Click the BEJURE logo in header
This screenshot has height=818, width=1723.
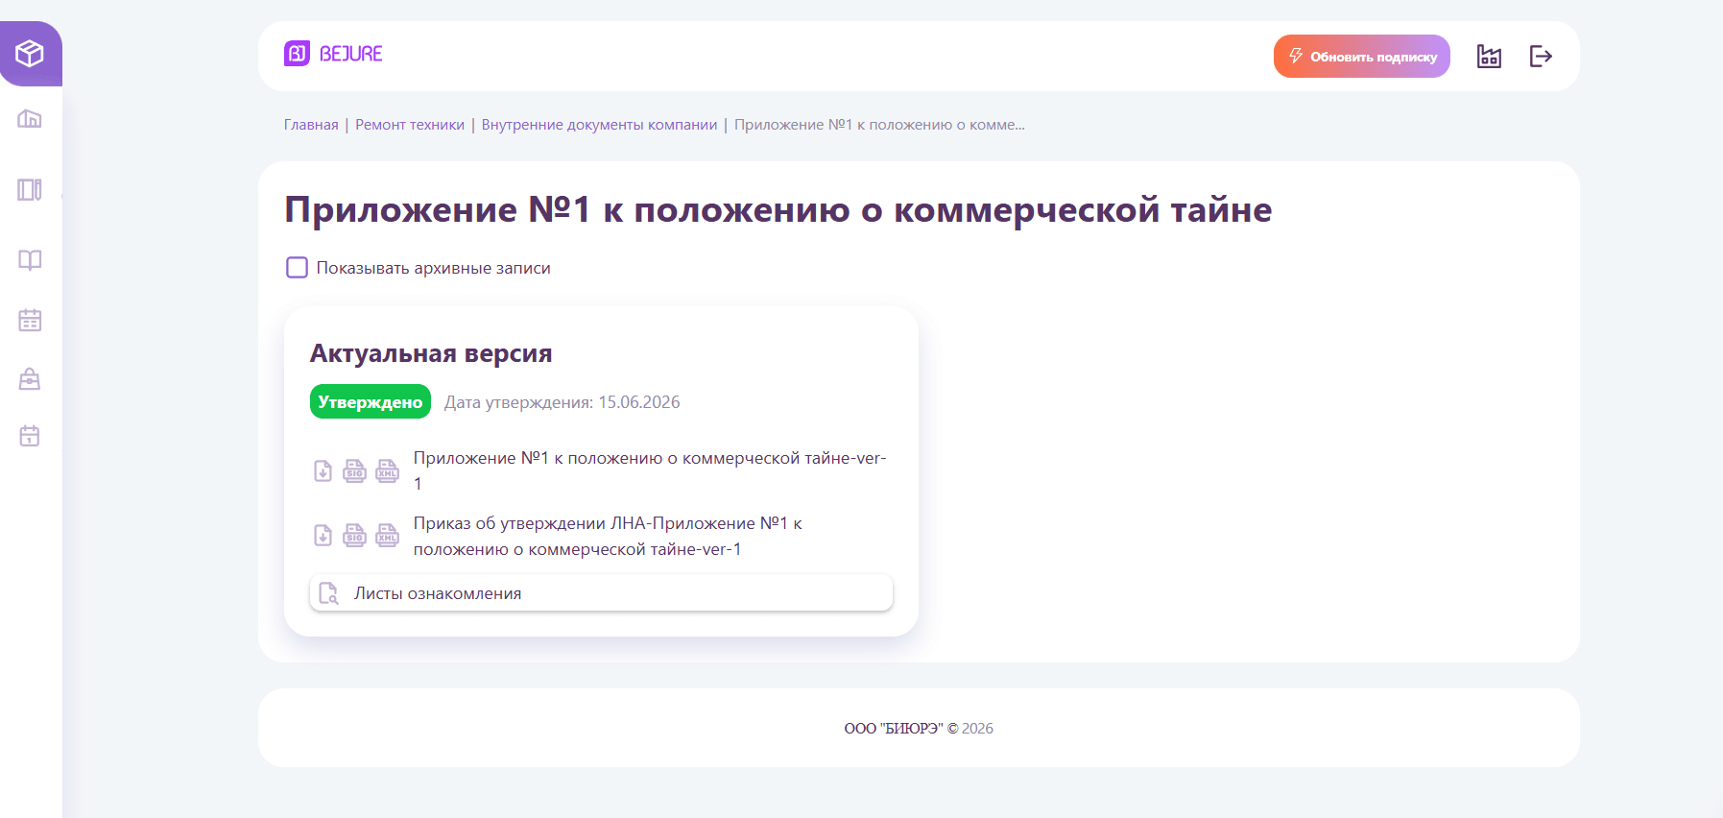click(x=333, y=54)
